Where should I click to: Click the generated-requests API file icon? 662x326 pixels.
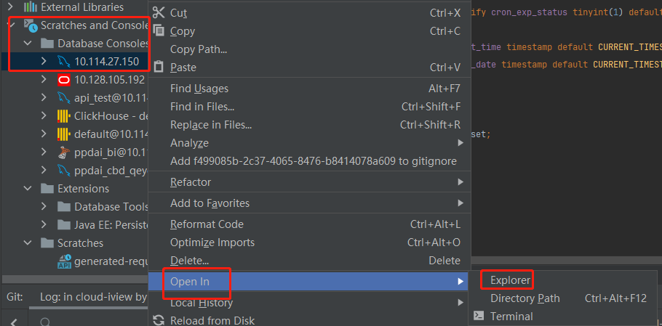[64, 261]
